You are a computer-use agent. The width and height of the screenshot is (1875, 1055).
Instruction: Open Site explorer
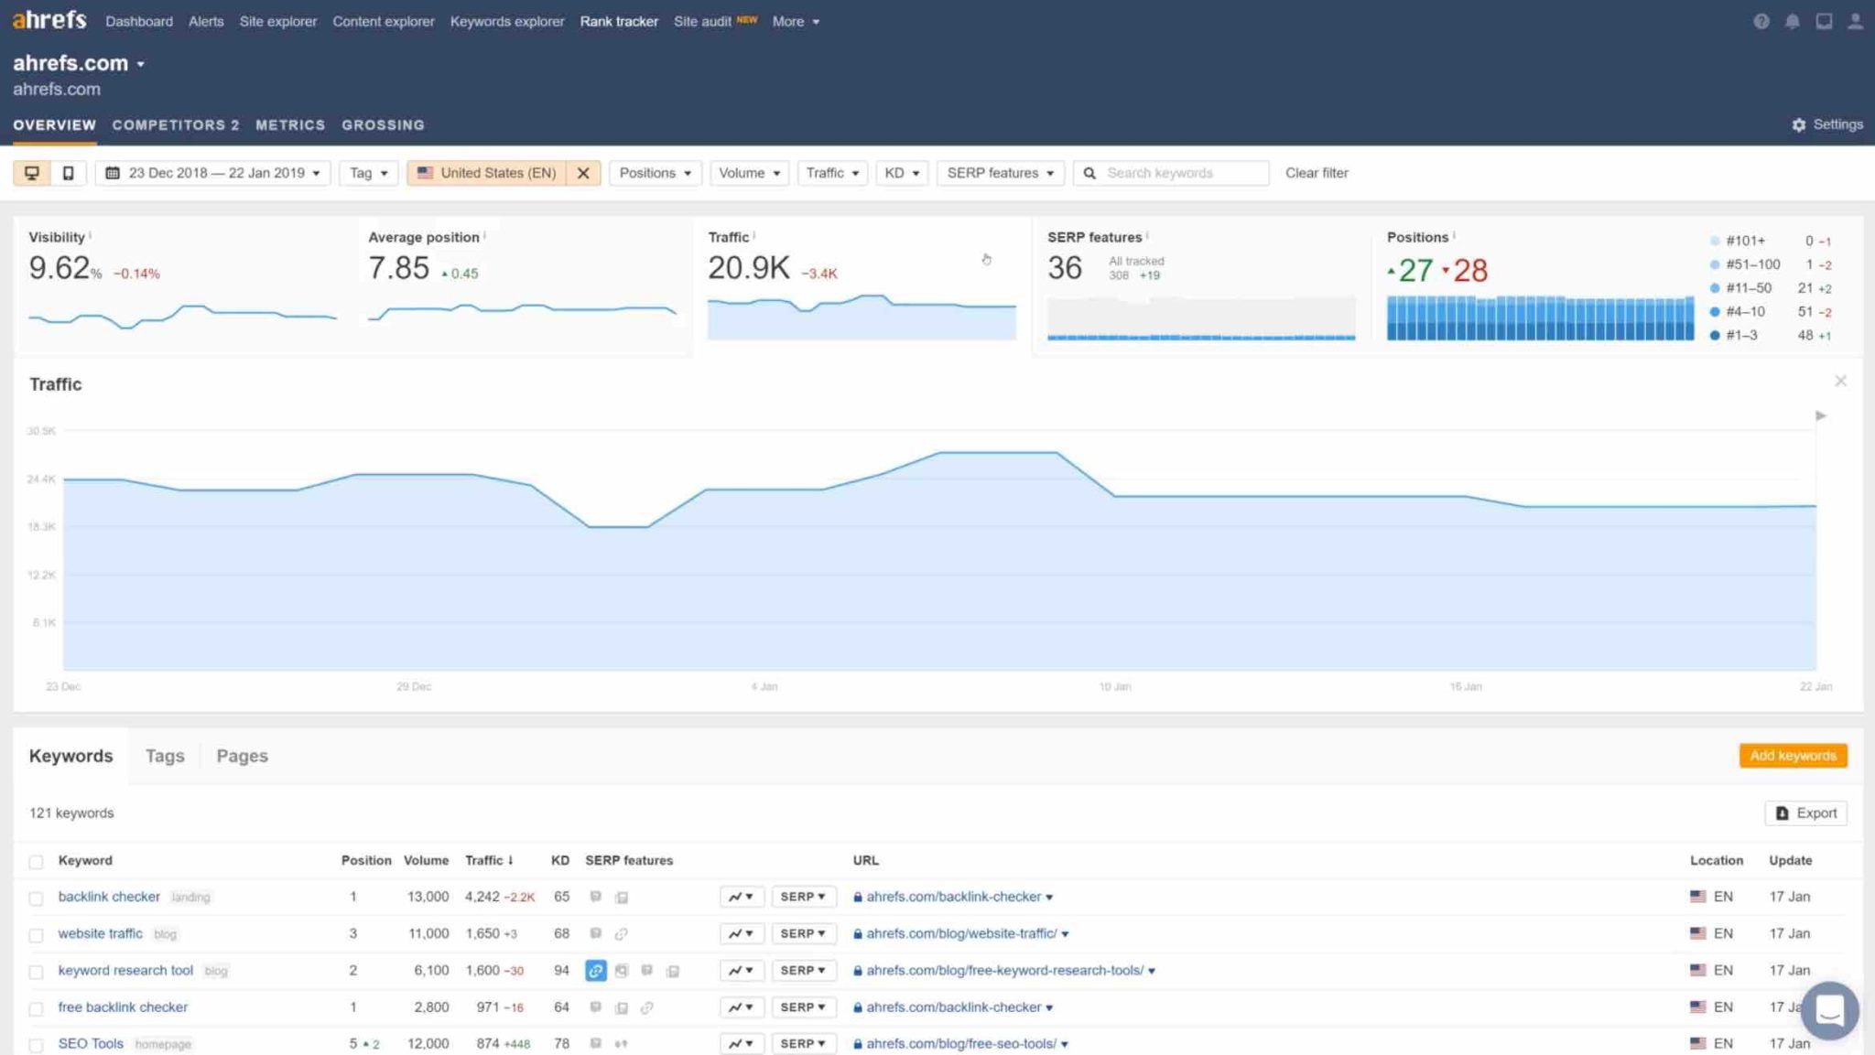click(278, 21)
